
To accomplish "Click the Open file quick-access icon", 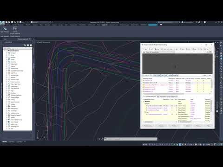I will click(9, 22).
